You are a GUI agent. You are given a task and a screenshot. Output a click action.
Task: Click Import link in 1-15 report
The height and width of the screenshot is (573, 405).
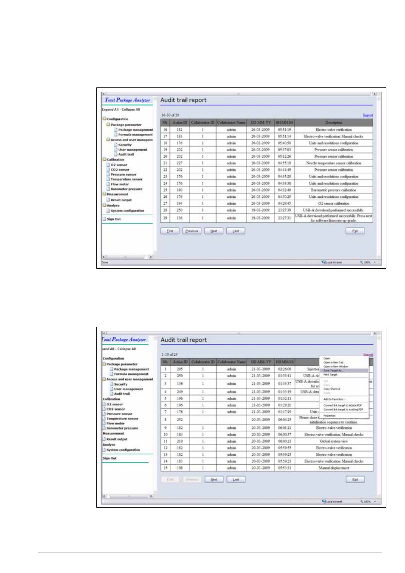coord(368,354)
